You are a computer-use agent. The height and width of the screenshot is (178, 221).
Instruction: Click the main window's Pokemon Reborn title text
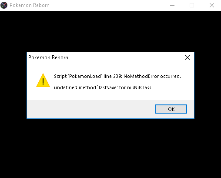tap(30, 5)
